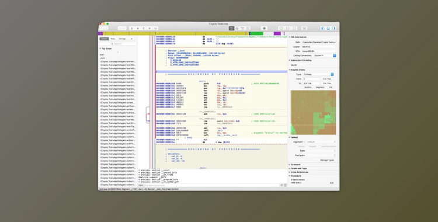Open the Argument format dropdown
This screenshot has width=438, height=222.
pos(321,142)
